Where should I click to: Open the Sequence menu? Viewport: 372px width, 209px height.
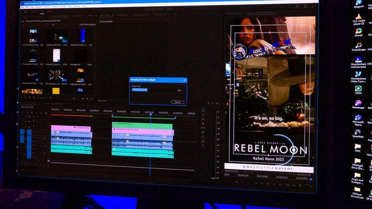pos(38,7)
